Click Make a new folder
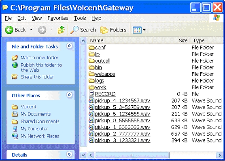The width and height of the screenshot is (225, 161). (39, 58)
